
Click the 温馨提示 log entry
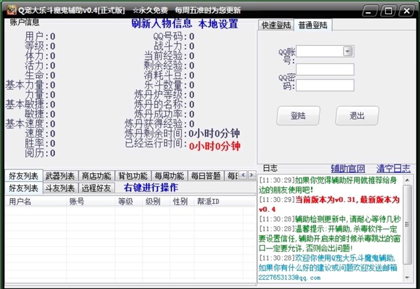330,239
